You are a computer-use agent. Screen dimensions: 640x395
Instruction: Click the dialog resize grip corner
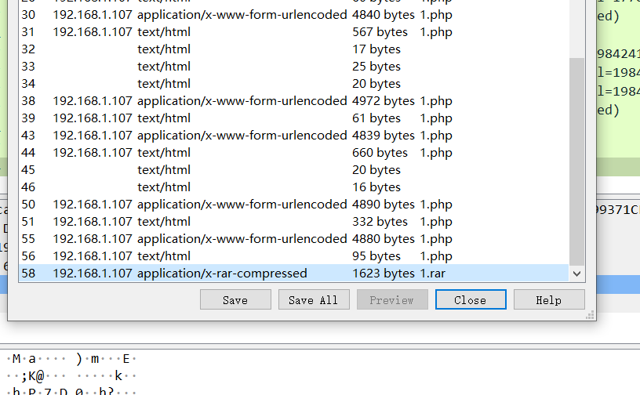coord(591,315)
